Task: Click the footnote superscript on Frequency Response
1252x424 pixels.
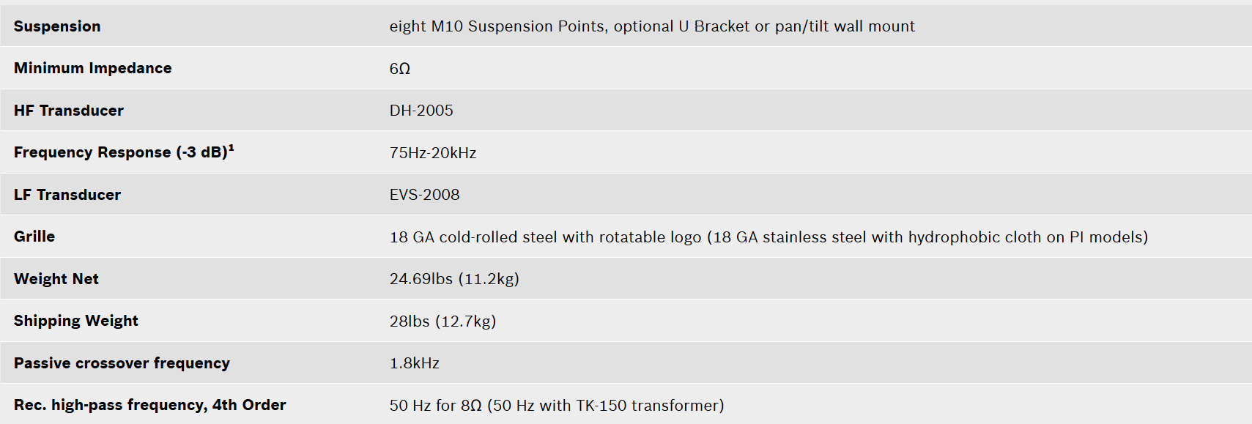Action: tap(231, 148)
